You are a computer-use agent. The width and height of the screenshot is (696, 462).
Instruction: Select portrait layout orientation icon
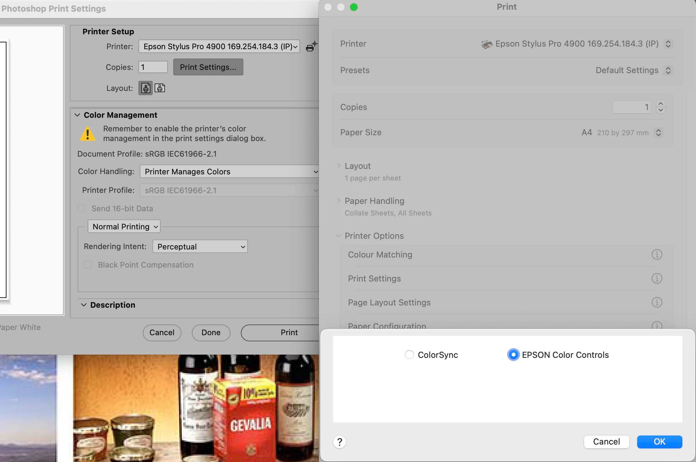click(146, 88)
